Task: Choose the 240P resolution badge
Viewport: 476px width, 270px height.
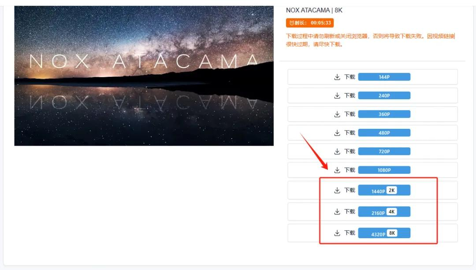Action: pyautogui.click(x=384, y=96)
